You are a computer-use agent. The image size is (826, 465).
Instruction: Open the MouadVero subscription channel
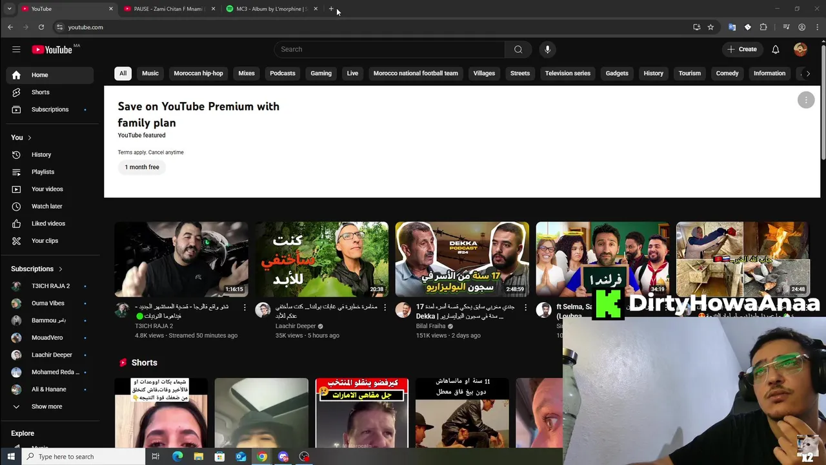pos(50,338)
